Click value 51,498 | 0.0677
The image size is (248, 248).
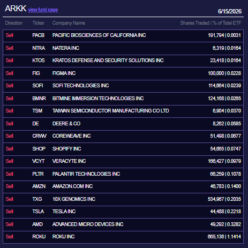tap(226, 136)
